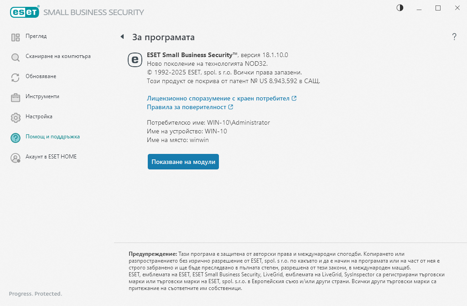Toggle the dark mode contrast switch
The image size is (467, 306).
point(400,8)
